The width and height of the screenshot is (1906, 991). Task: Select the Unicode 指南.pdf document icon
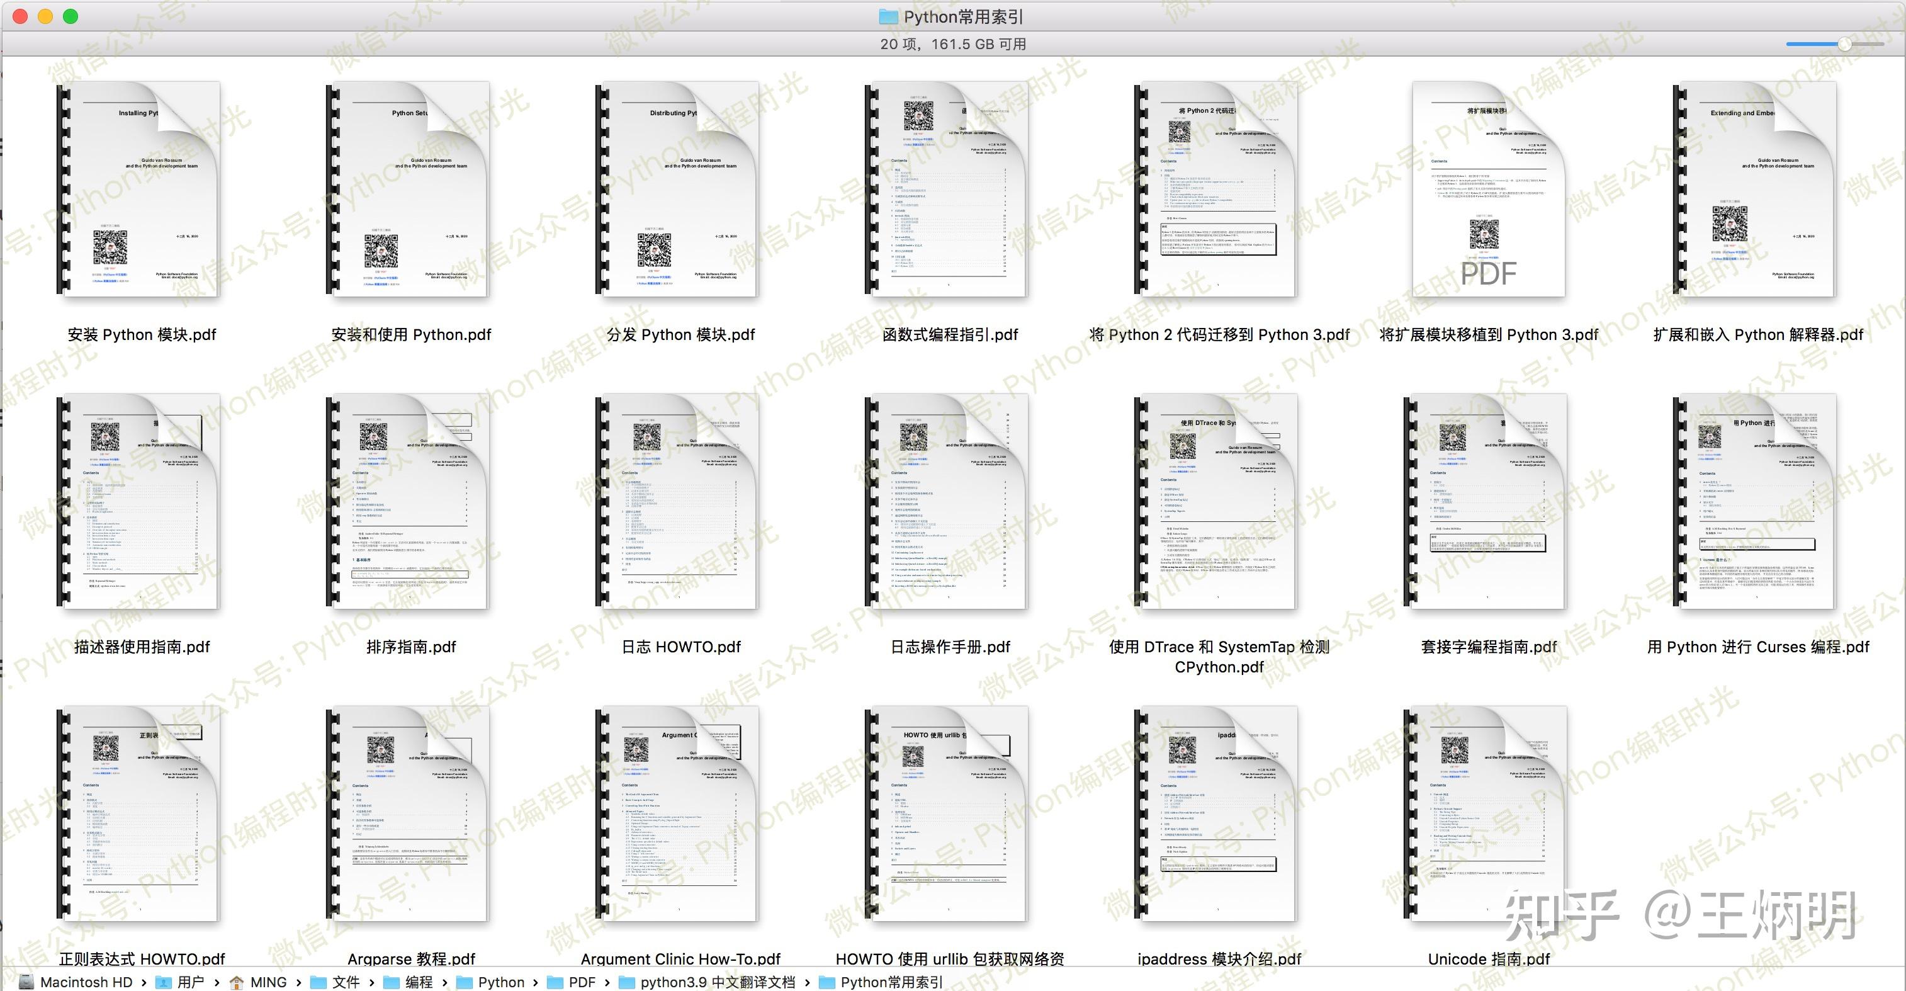tap(1486, 814)
